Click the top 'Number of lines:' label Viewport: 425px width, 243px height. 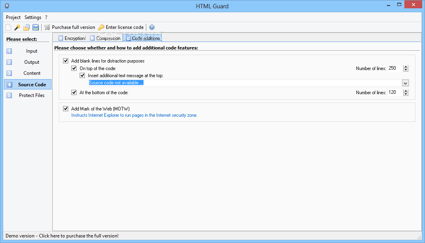371,68
